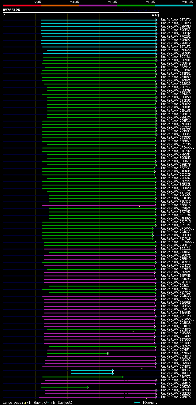Open hit UniRef100_B9RVM8
The height and width of the screenshot is (405, 196).
pyautogui.click(x=176, y=27)
